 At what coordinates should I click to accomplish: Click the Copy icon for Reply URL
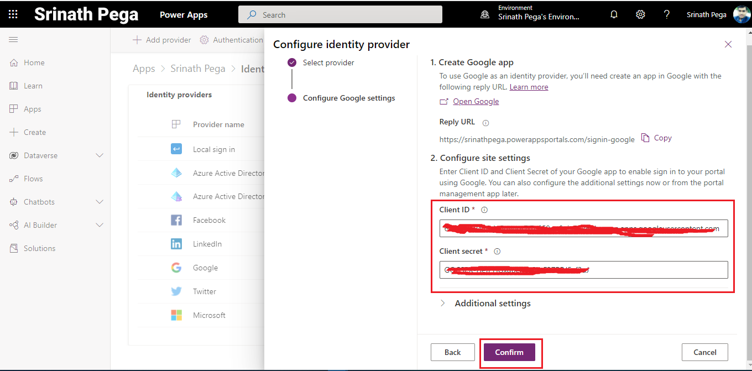tap(645, 138)
